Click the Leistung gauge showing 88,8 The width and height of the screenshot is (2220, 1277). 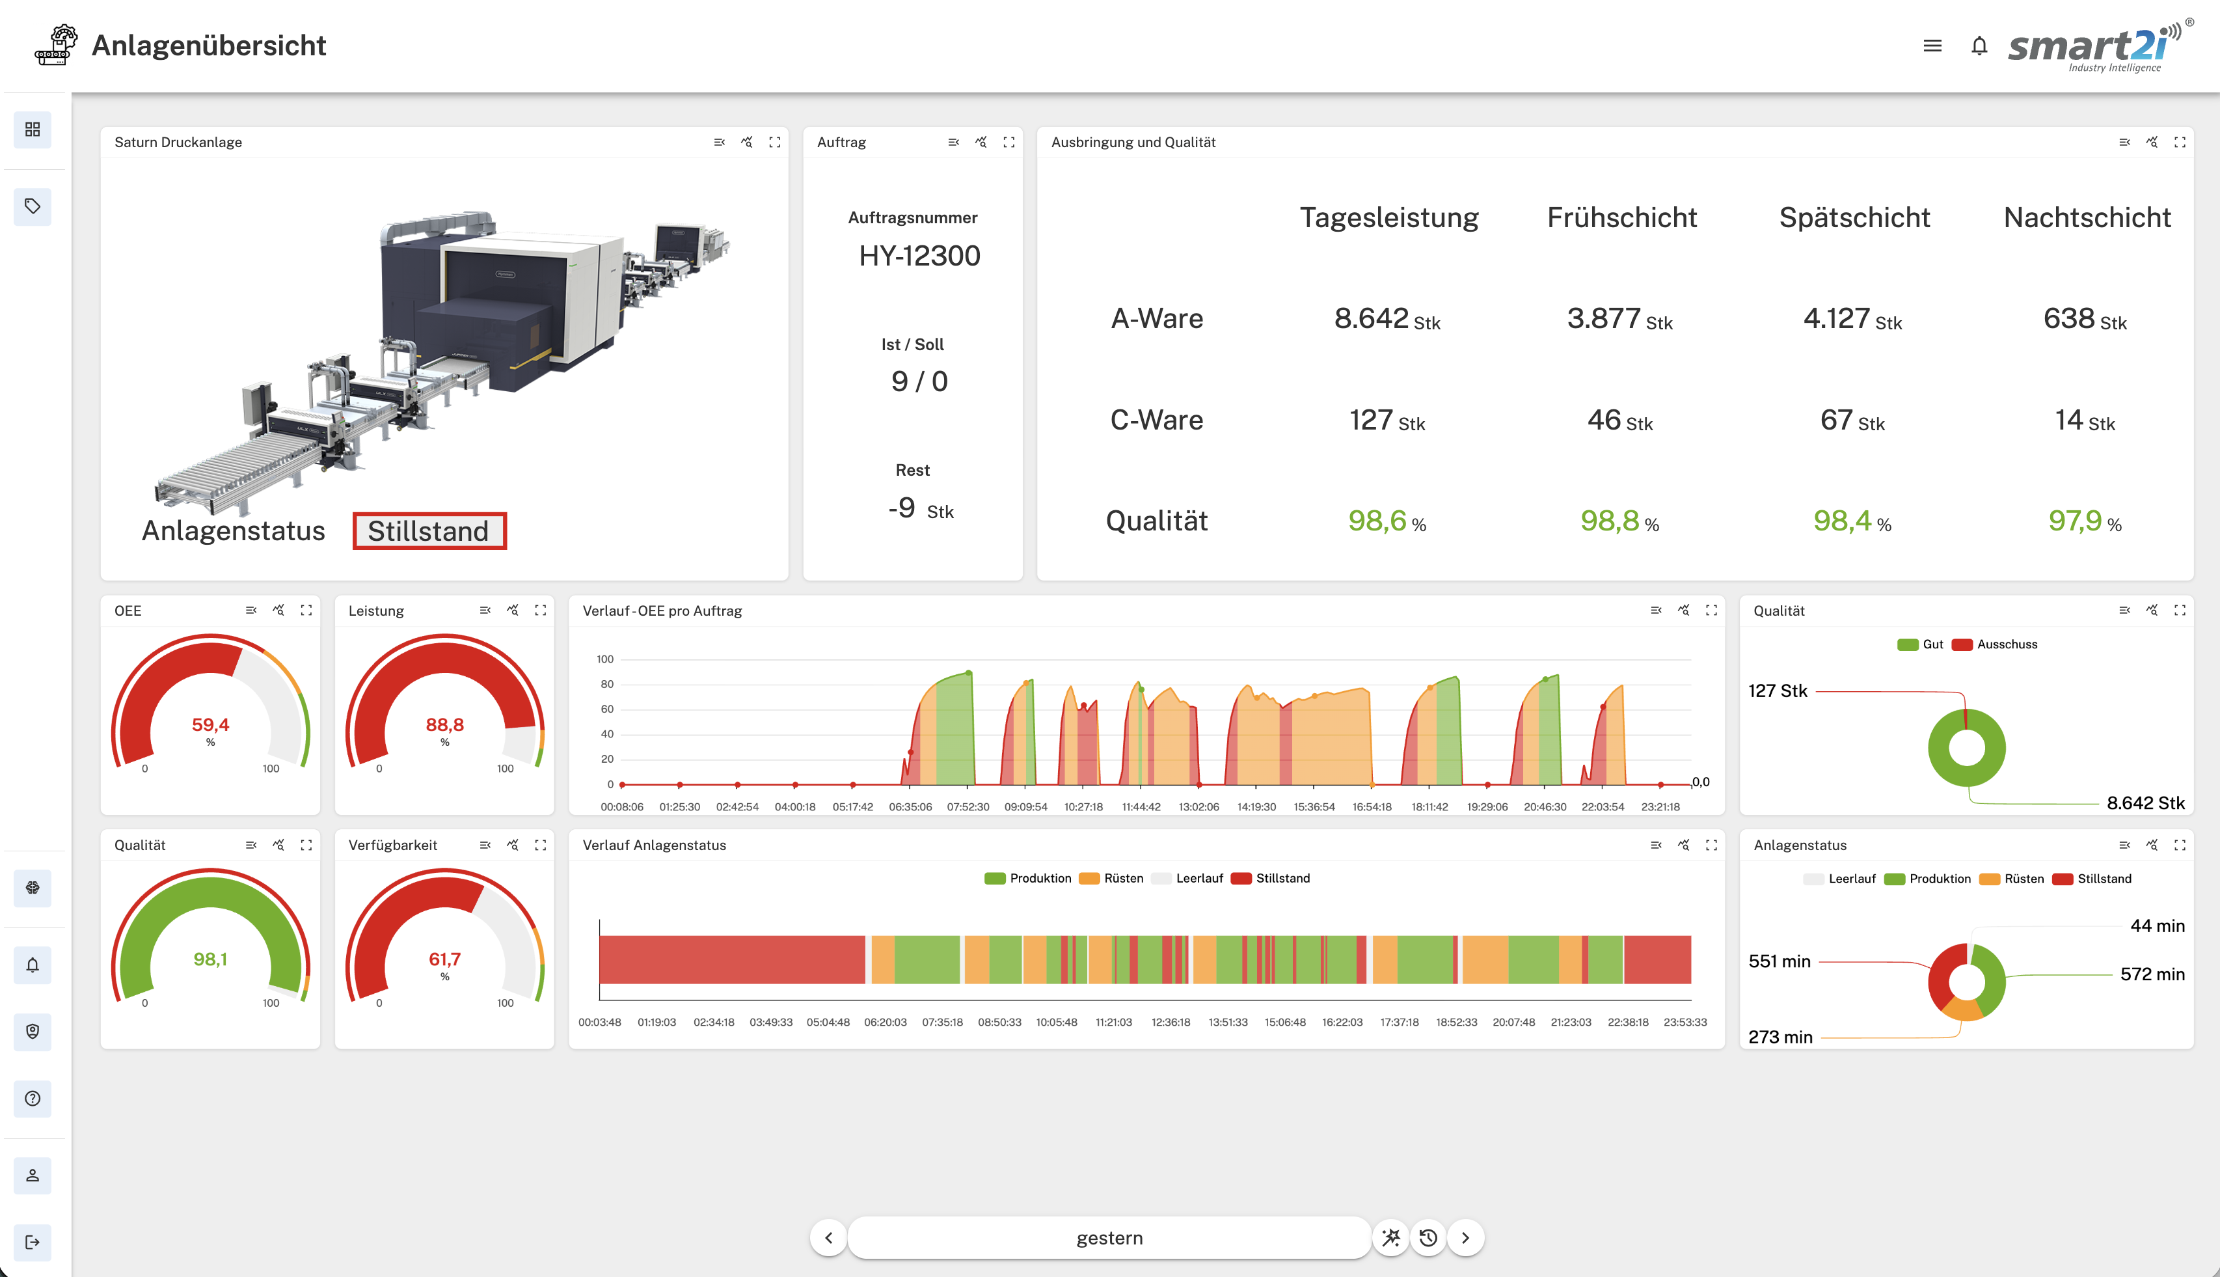(444, 702)
